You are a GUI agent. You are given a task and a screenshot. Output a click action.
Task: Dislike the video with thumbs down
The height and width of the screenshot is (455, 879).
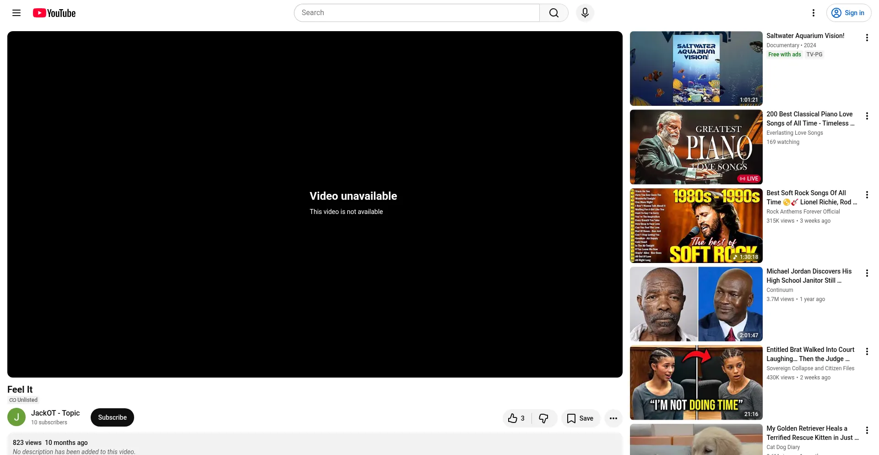coord(544,418)
